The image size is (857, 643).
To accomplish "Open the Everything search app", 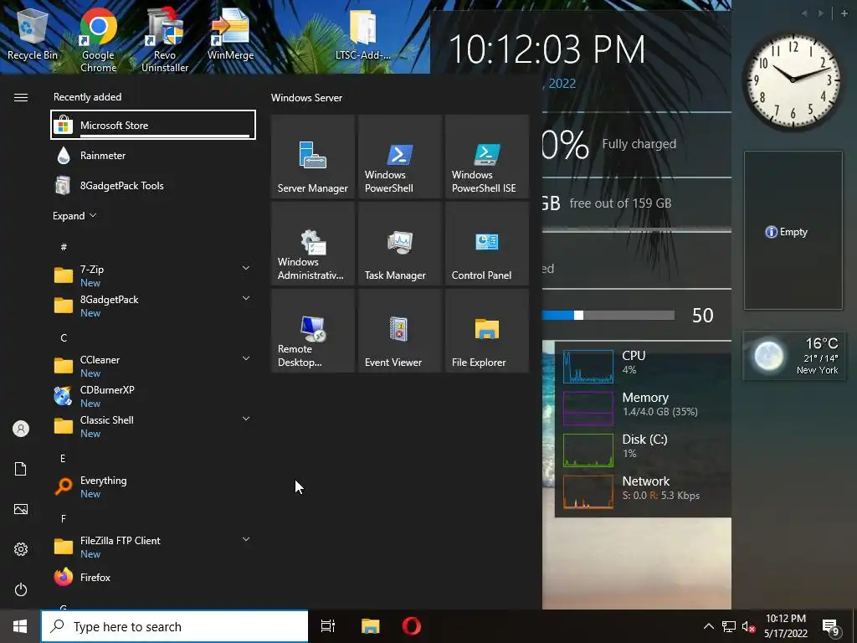I will [153, 486].
